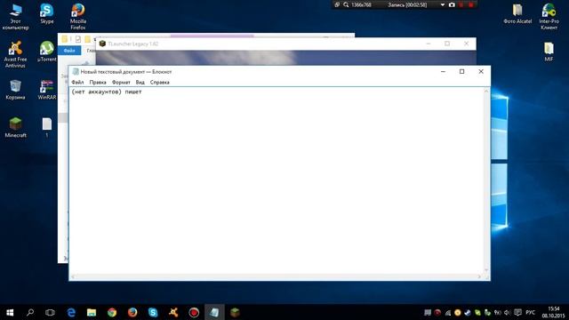Screen dimensions: 569x320
Task: Open the Справка menu in Notepad
Action: (x=160, y=83)
